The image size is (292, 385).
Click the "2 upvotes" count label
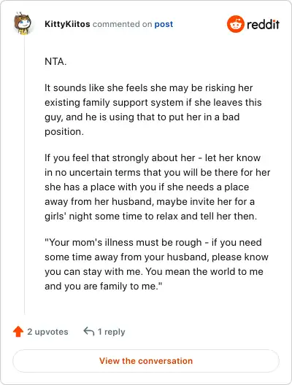point(47,332)
